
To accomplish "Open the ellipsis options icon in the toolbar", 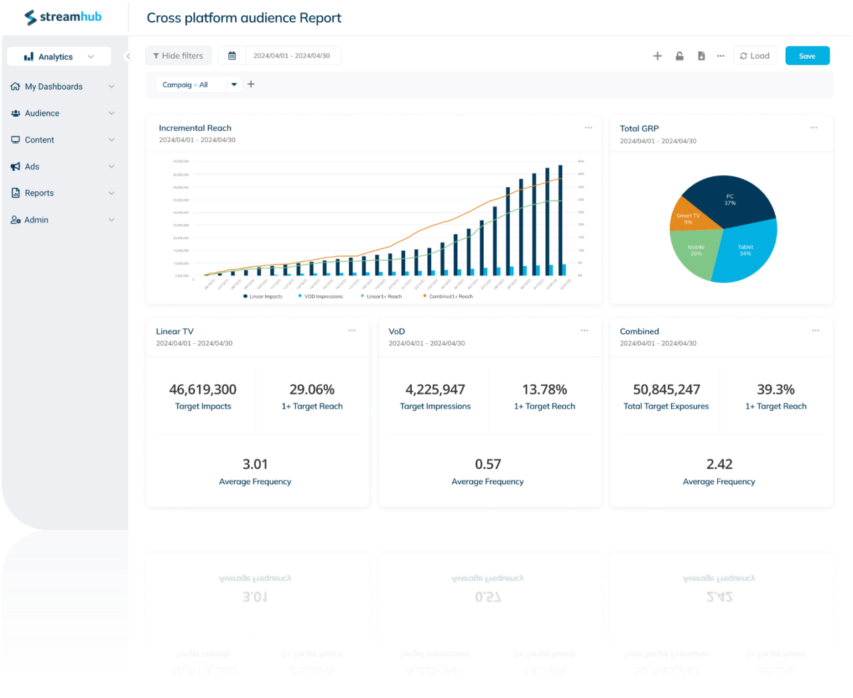I will coord(720,56).
